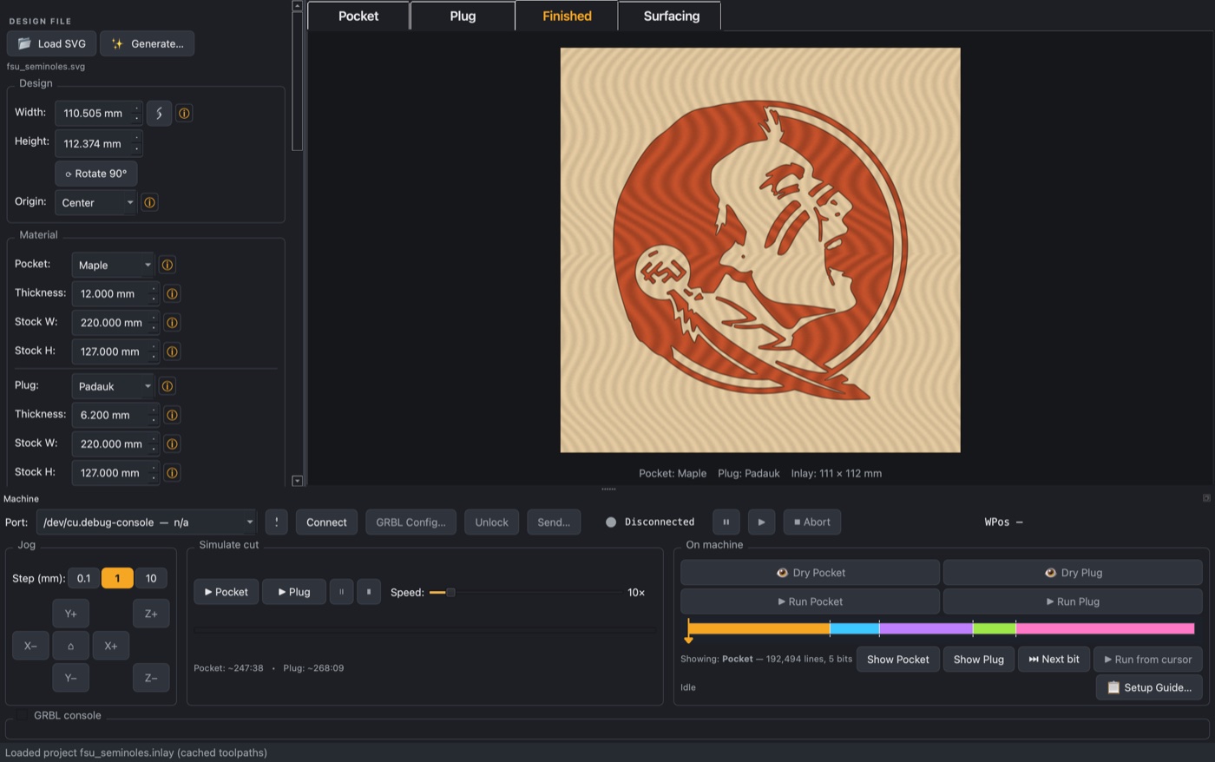Adjust the simulation Speed slider
Screen dimensions: 1215x762
[x=524, y=592]
